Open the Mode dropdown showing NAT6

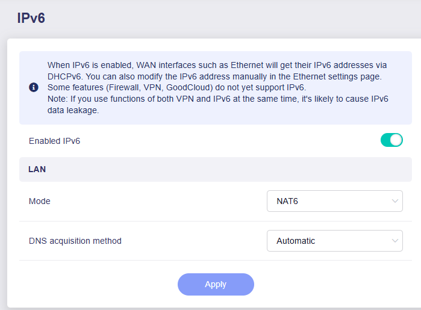click(334, 201)
